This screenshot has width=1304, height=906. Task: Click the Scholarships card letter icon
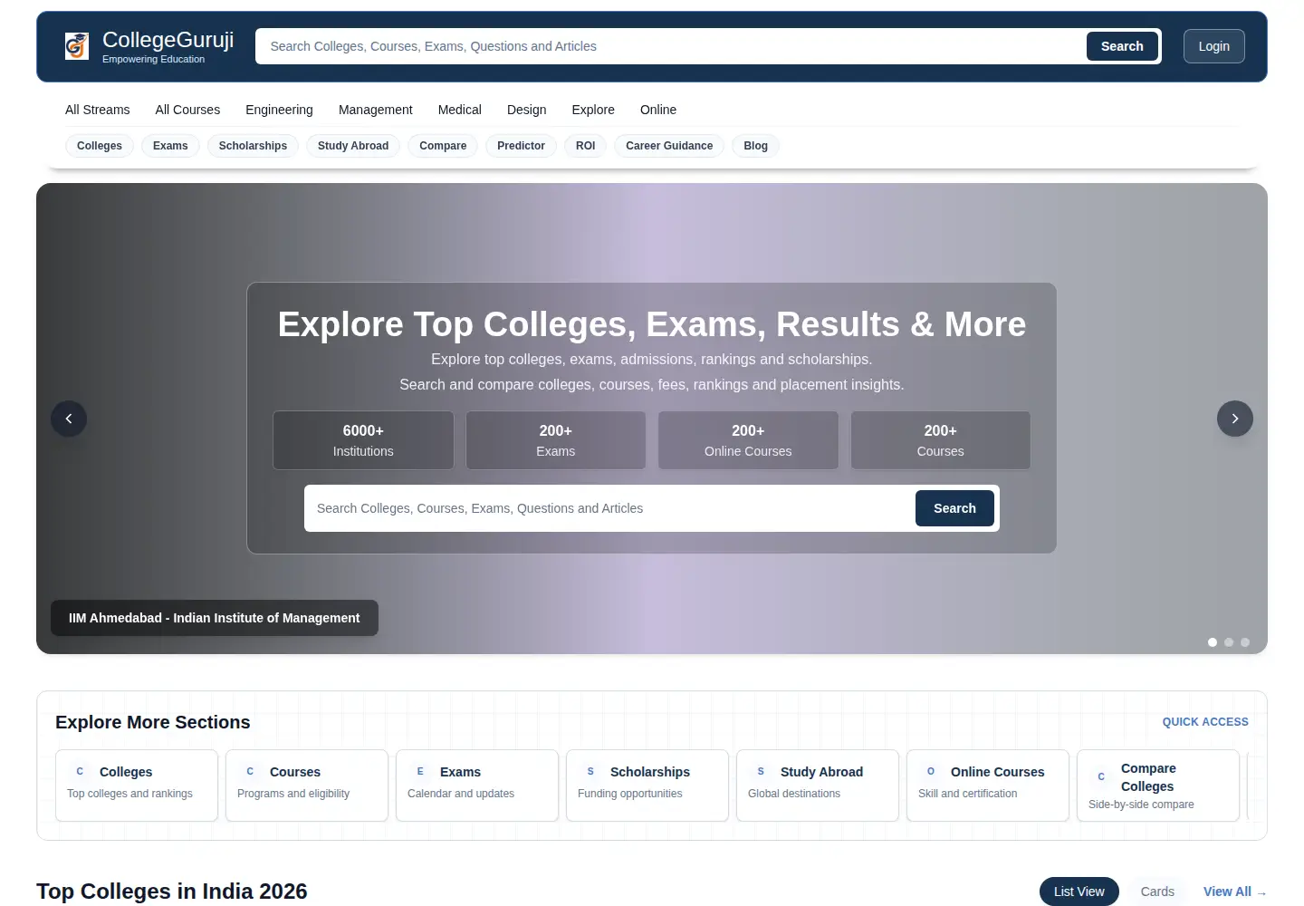tap(590, 772)
